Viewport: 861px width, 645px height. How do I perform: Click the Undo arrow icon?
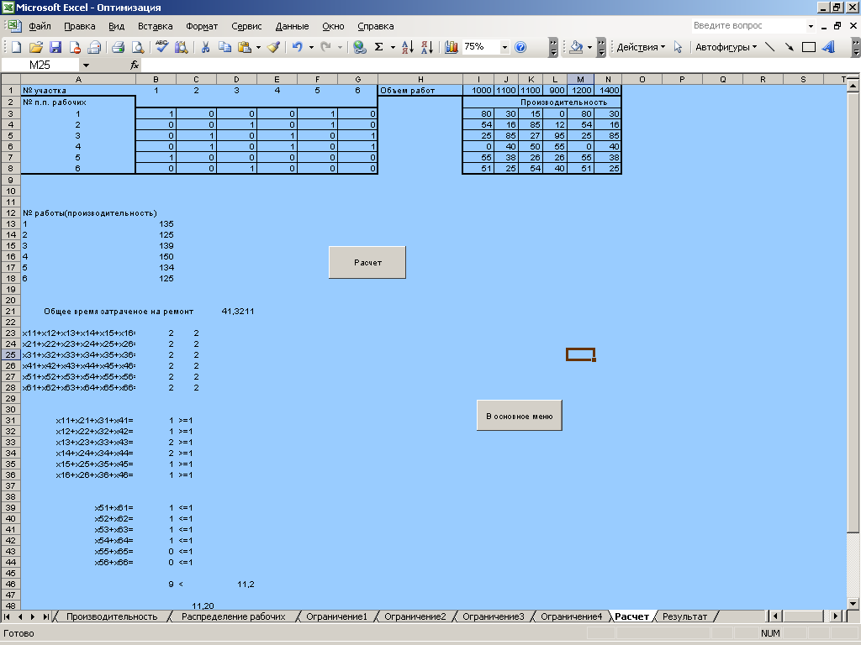click(298, 47)
